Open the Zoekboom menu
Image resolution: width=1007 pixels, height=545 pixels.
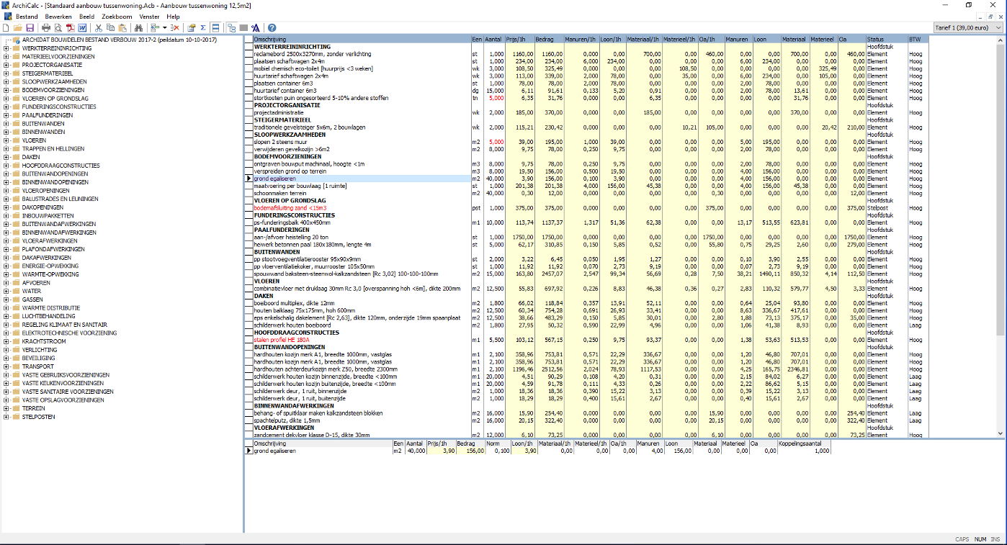(x=117, y=16)
